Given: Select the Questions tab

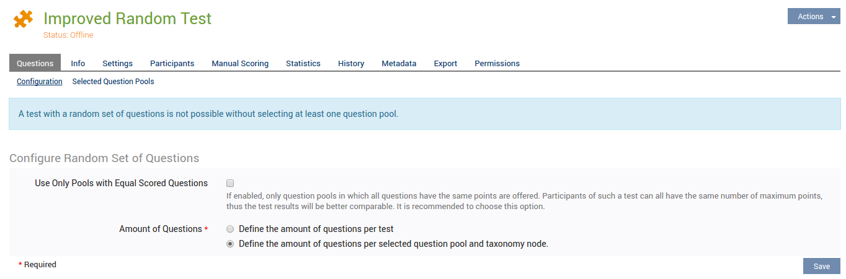Looking at the screenshot, I should click(35, 63).
